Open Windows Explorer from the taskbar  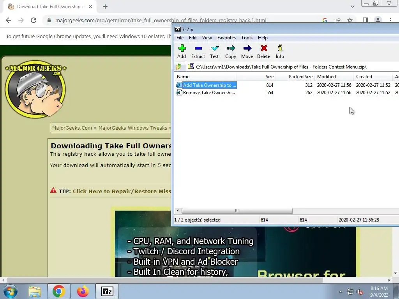(35, 291)
